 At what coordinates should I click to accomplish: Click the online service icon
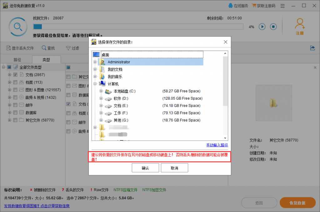click(230, 6)
